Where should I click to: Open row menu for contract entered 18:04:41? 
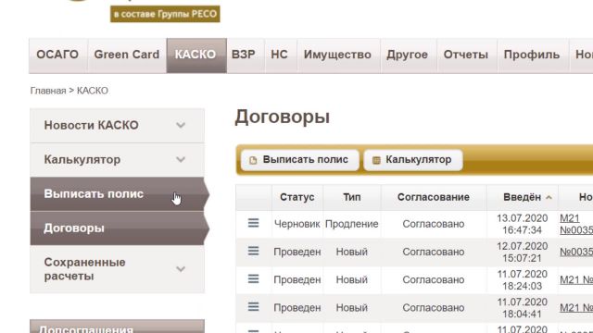(253, 306)
